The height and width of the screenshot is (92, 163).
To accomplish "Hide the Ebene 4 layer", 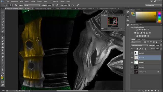I will coord(132,58).
